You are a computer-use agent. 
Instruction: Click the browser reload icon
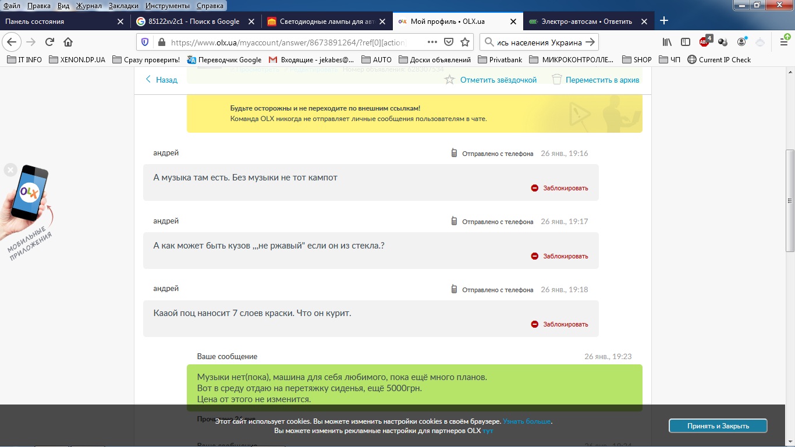tap(49, 42)
